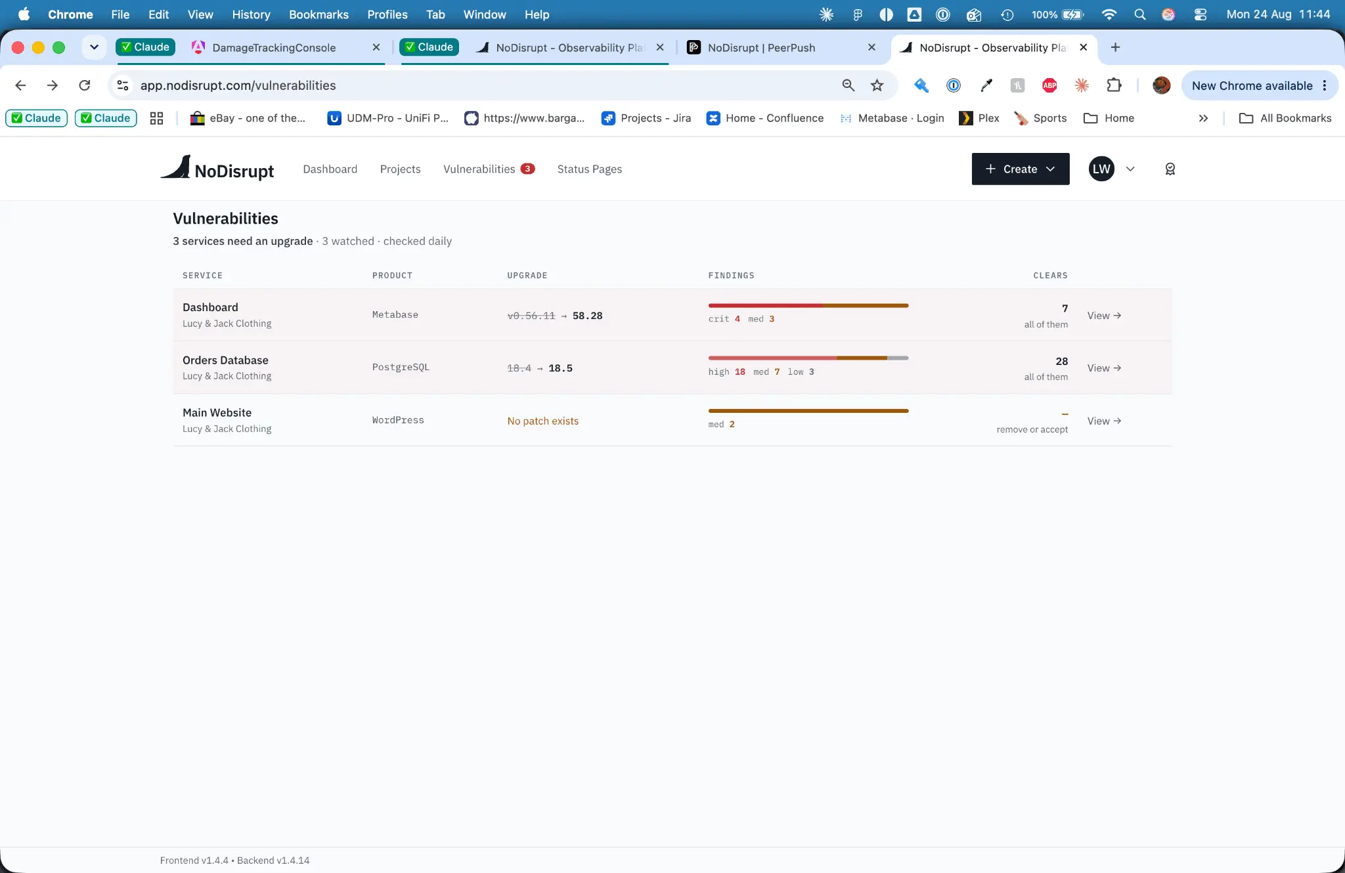Click the browser forward arrow
This screenshot has width=1345, height=873.
[x=53, y=85]
